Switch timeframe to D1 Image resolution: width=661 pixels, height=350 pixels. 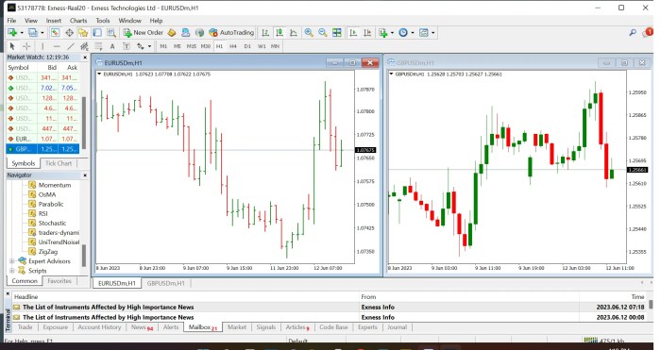pos(247,46)
